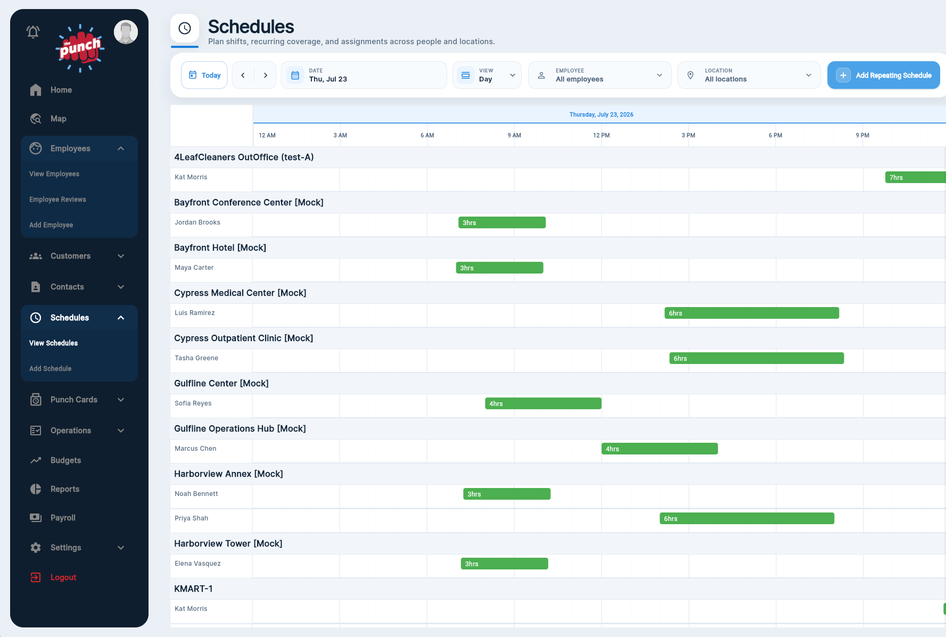Viewport: 946px width, 637px height.
Task: Click the Reports pie chart icon
Action: point(36,489)
